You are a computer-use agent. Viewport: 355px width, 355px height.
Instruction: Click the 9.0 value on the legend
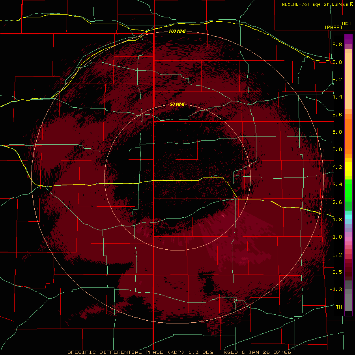coord(337,62)
